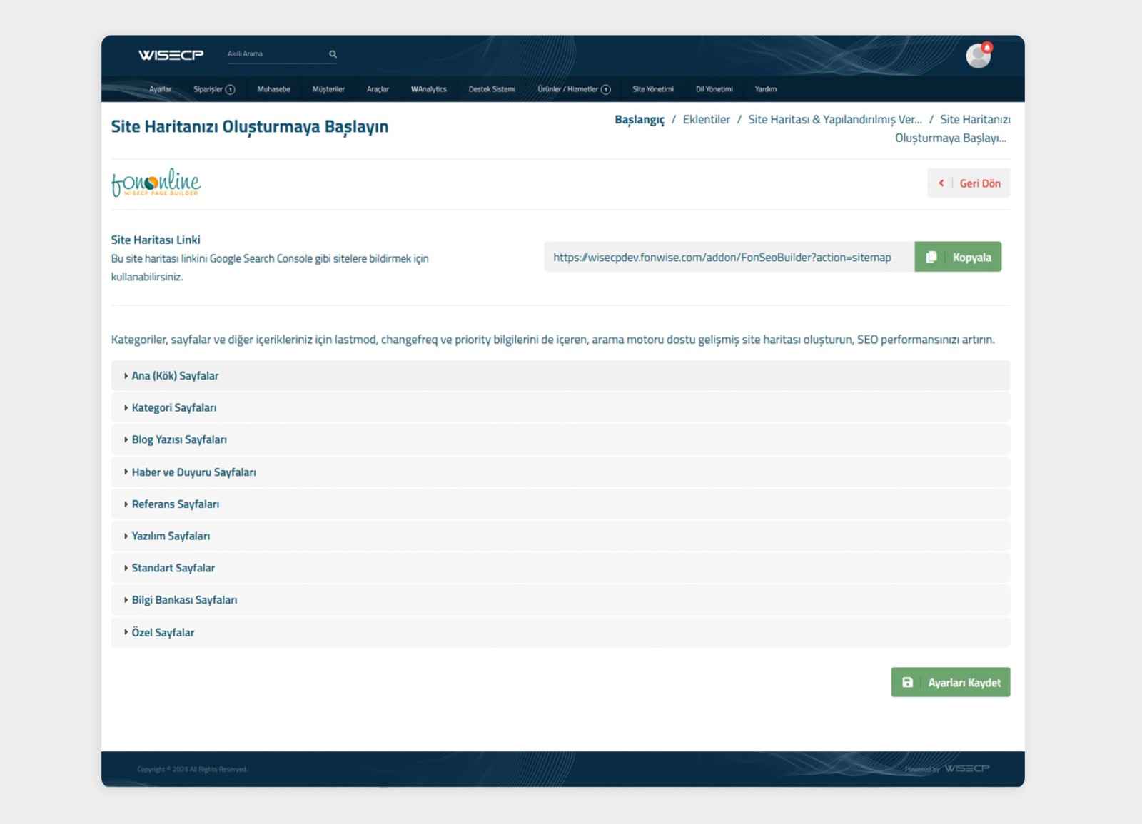Expand the Ana (Kök) Sayfalar section
Screen dimensions: 1142x824
(x=175, y=376)
